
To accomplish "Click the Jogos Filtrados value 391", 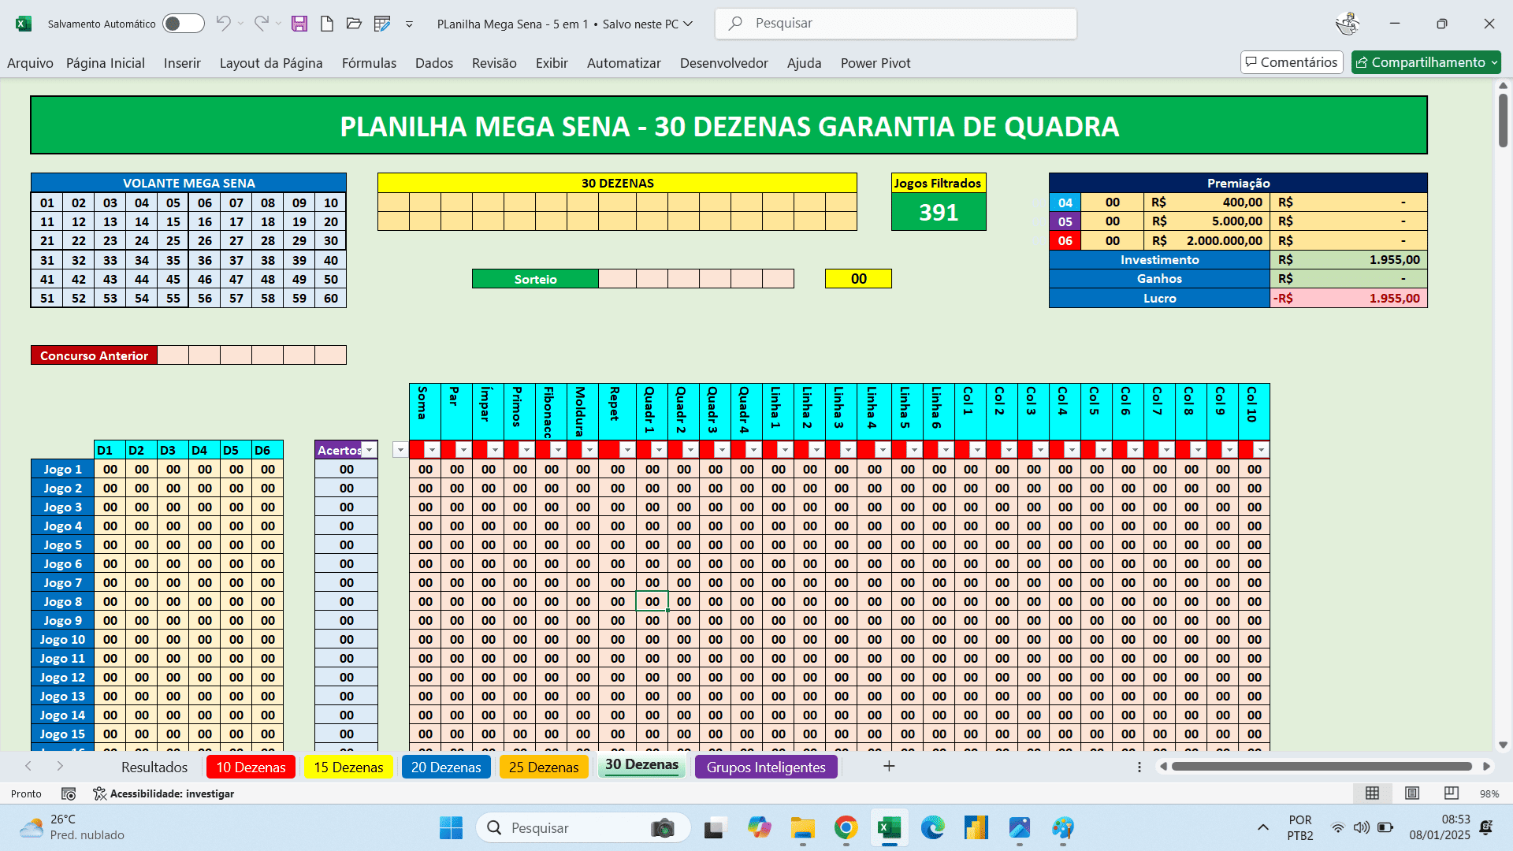I will 939,212.
